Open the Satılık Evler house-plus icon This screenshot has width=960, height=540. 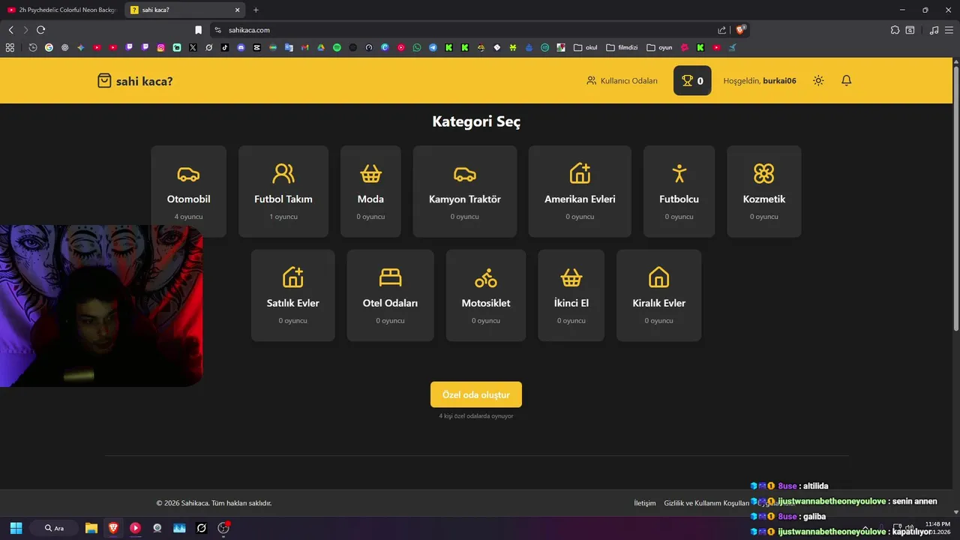point(292,277)
